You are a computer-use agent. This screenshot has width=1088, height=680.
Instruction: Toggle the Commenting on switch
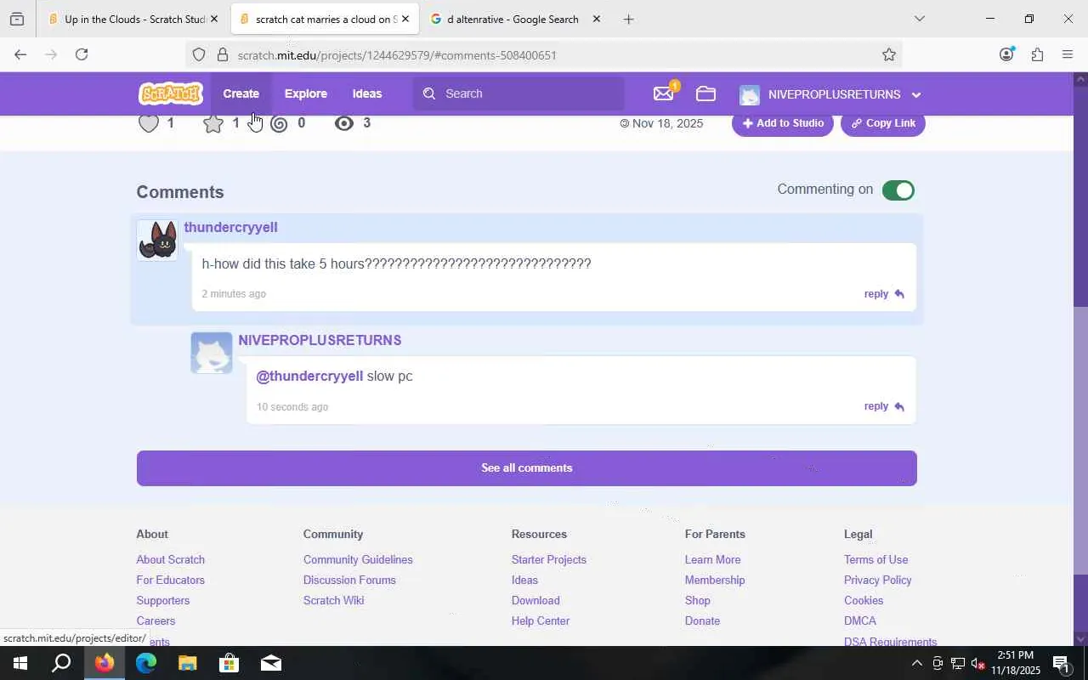898,190
